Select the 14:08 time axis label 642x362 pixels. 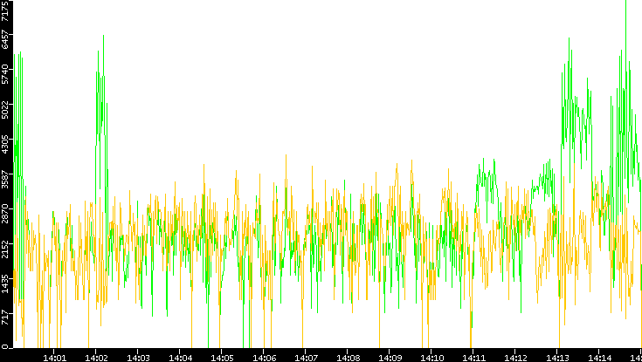tap(348, 359)
